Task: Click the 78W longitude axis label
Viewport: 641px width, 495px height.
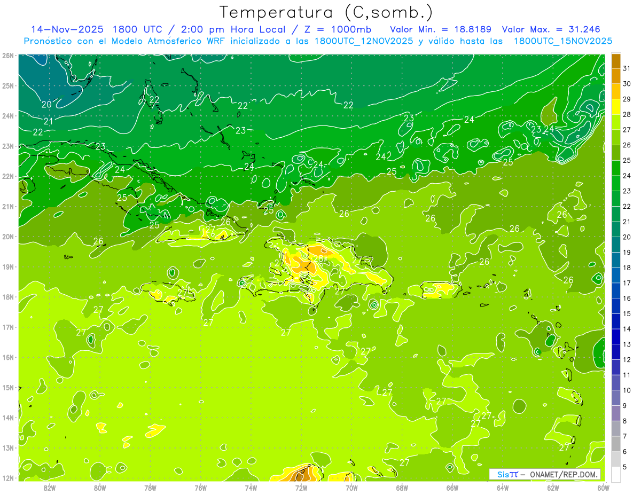Action: coord(150,488)
